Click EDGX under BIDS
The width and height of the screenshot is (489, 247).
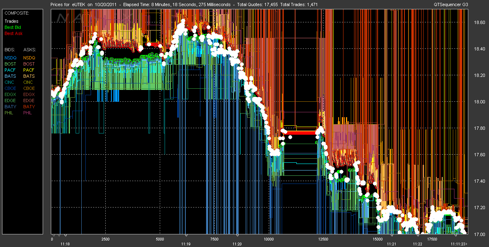[10, 94]
